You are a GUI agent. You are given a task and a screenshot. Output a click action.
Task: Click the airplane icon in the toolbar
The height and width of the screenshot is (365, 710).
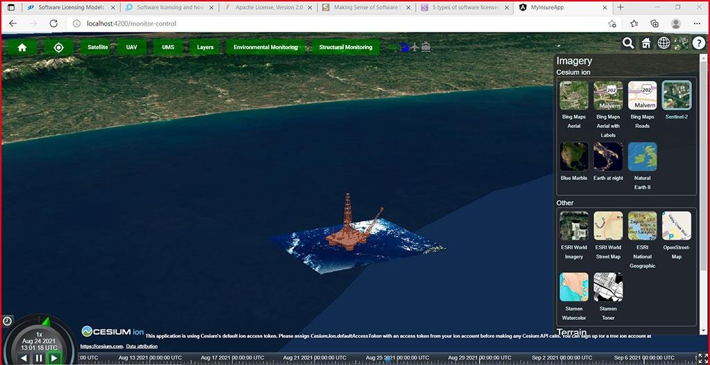coord(415,47)
